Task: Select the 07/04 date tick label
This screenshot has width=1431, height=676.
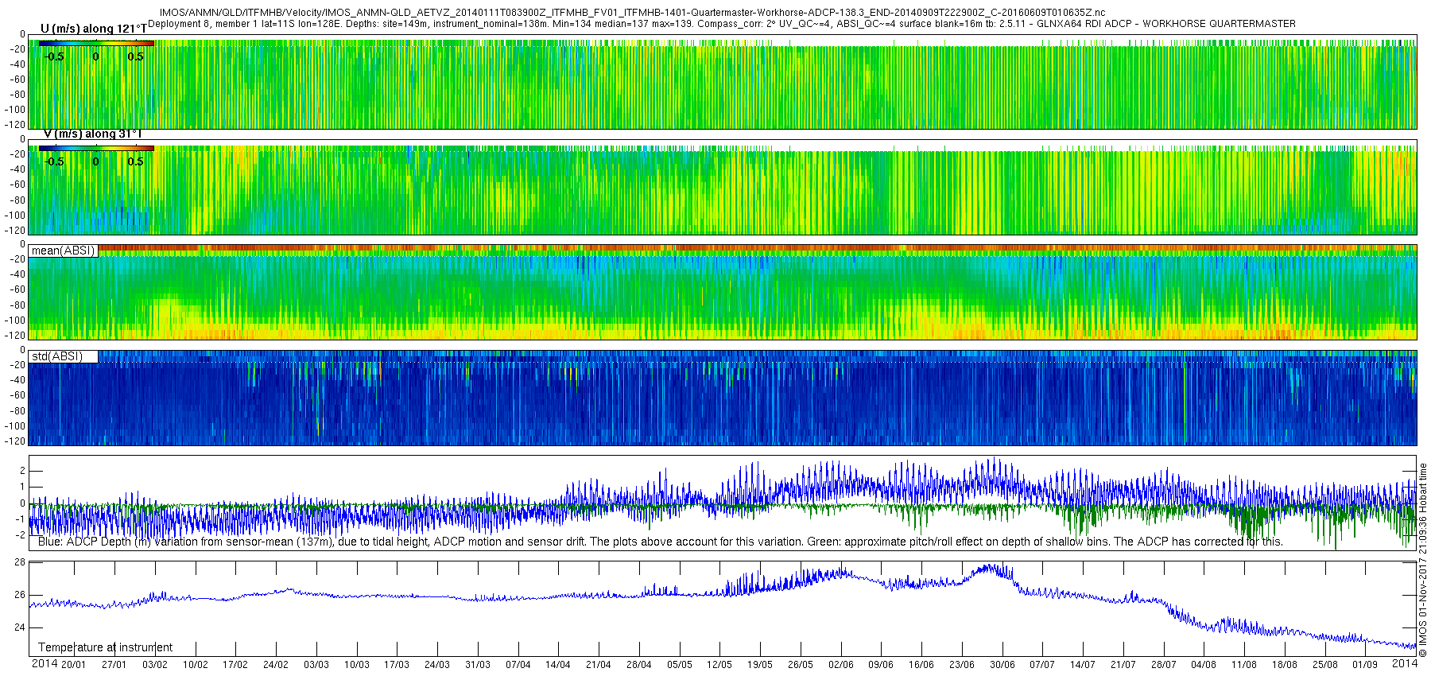Action: (518, 665)
